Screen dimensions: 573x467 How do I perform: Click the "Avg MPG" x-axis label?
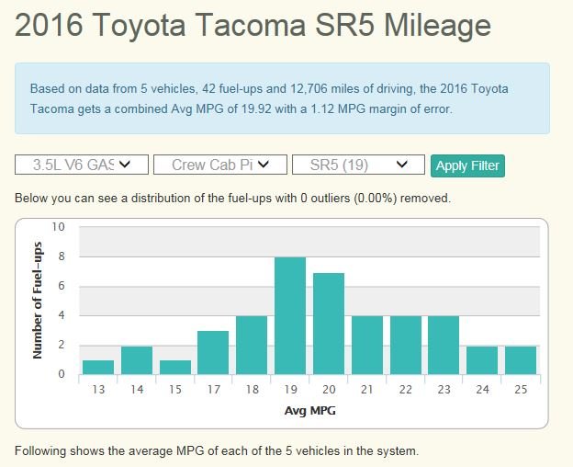309,411
